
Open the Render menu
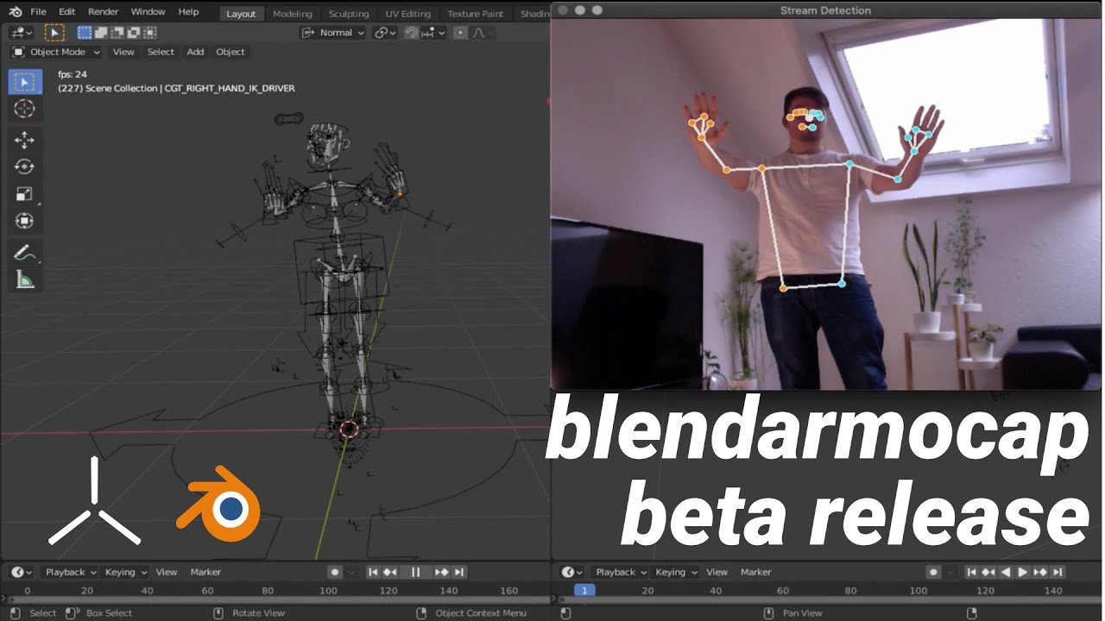click(x=102, y=11)
